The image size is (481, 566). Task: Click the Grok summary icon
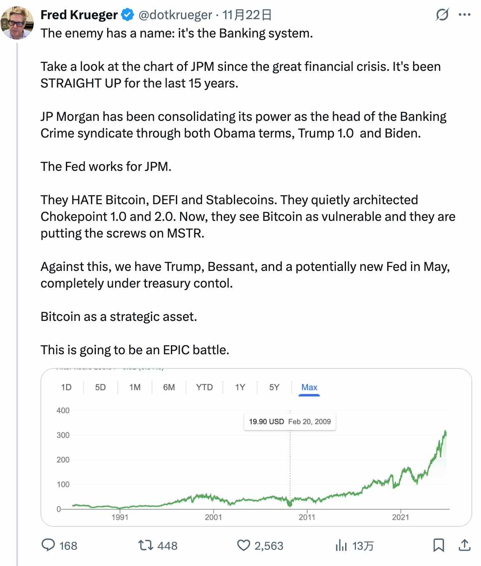(443, 15)
